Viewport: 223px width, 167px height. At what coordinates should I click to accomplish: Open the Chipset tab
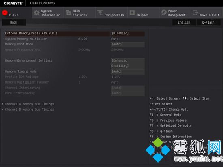[x=144, y=13]
